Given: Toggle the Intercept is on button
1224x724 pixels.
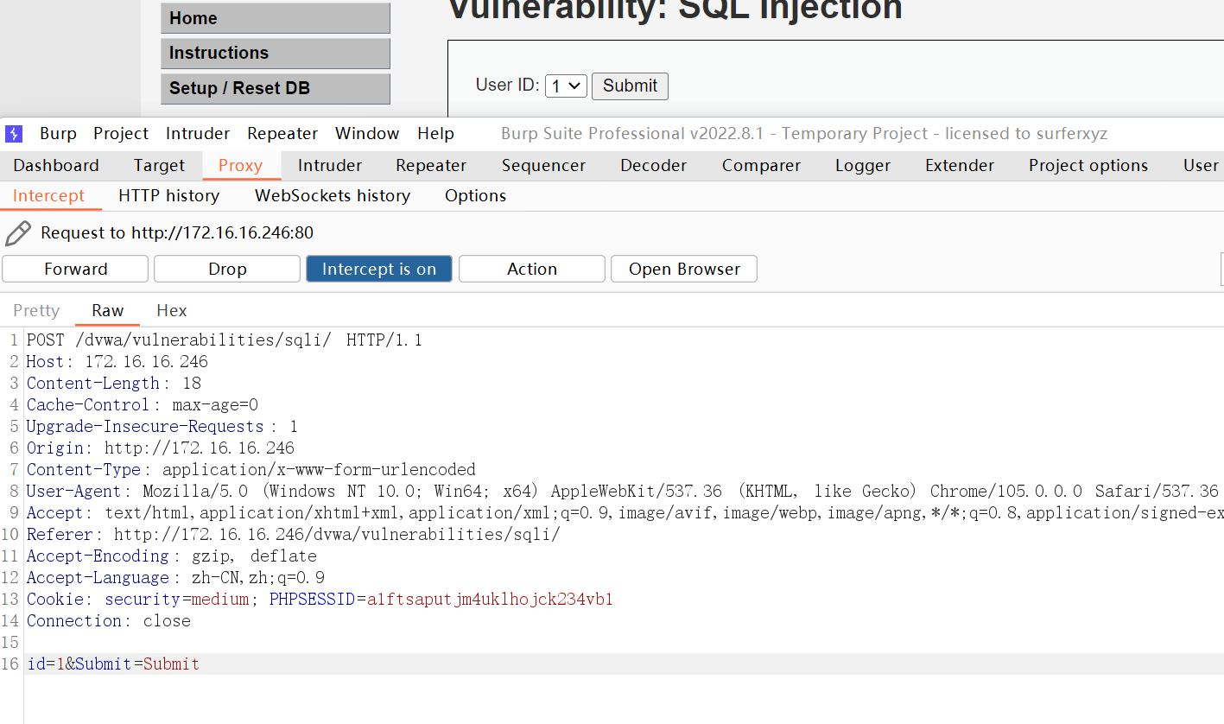Looking at the screenshot, I should point(378,269).
